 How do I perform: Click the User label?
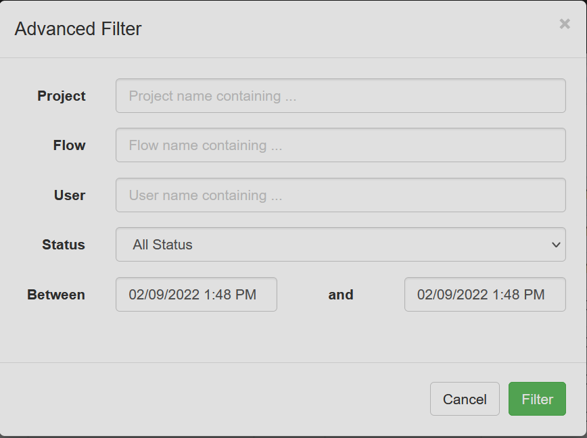(70, 195)
